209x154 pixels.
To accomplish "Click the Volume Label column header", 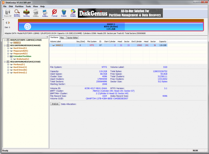I will 62,42.
